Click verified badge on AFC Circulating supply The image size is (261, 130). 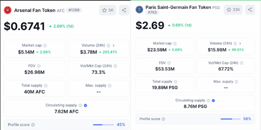pyautogui.click(x=85, y=105)
